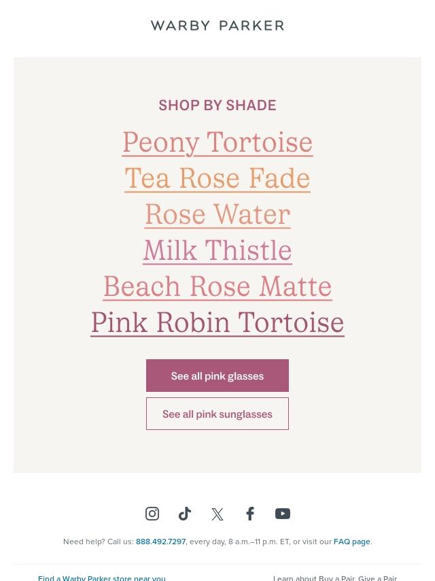Screen dimensions: 435x581
Task: Open the TikTok social icon
Action: click(x=185, y=514)
